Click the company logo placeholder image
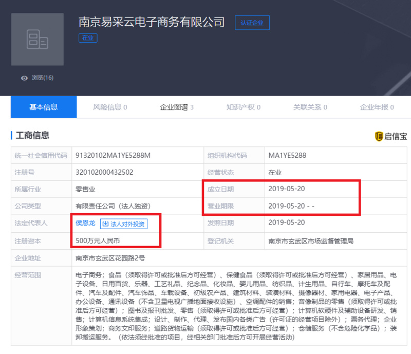 pos(37,40)
